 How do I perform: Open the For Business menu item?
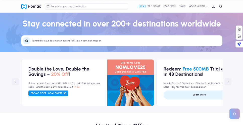point(153,6)
